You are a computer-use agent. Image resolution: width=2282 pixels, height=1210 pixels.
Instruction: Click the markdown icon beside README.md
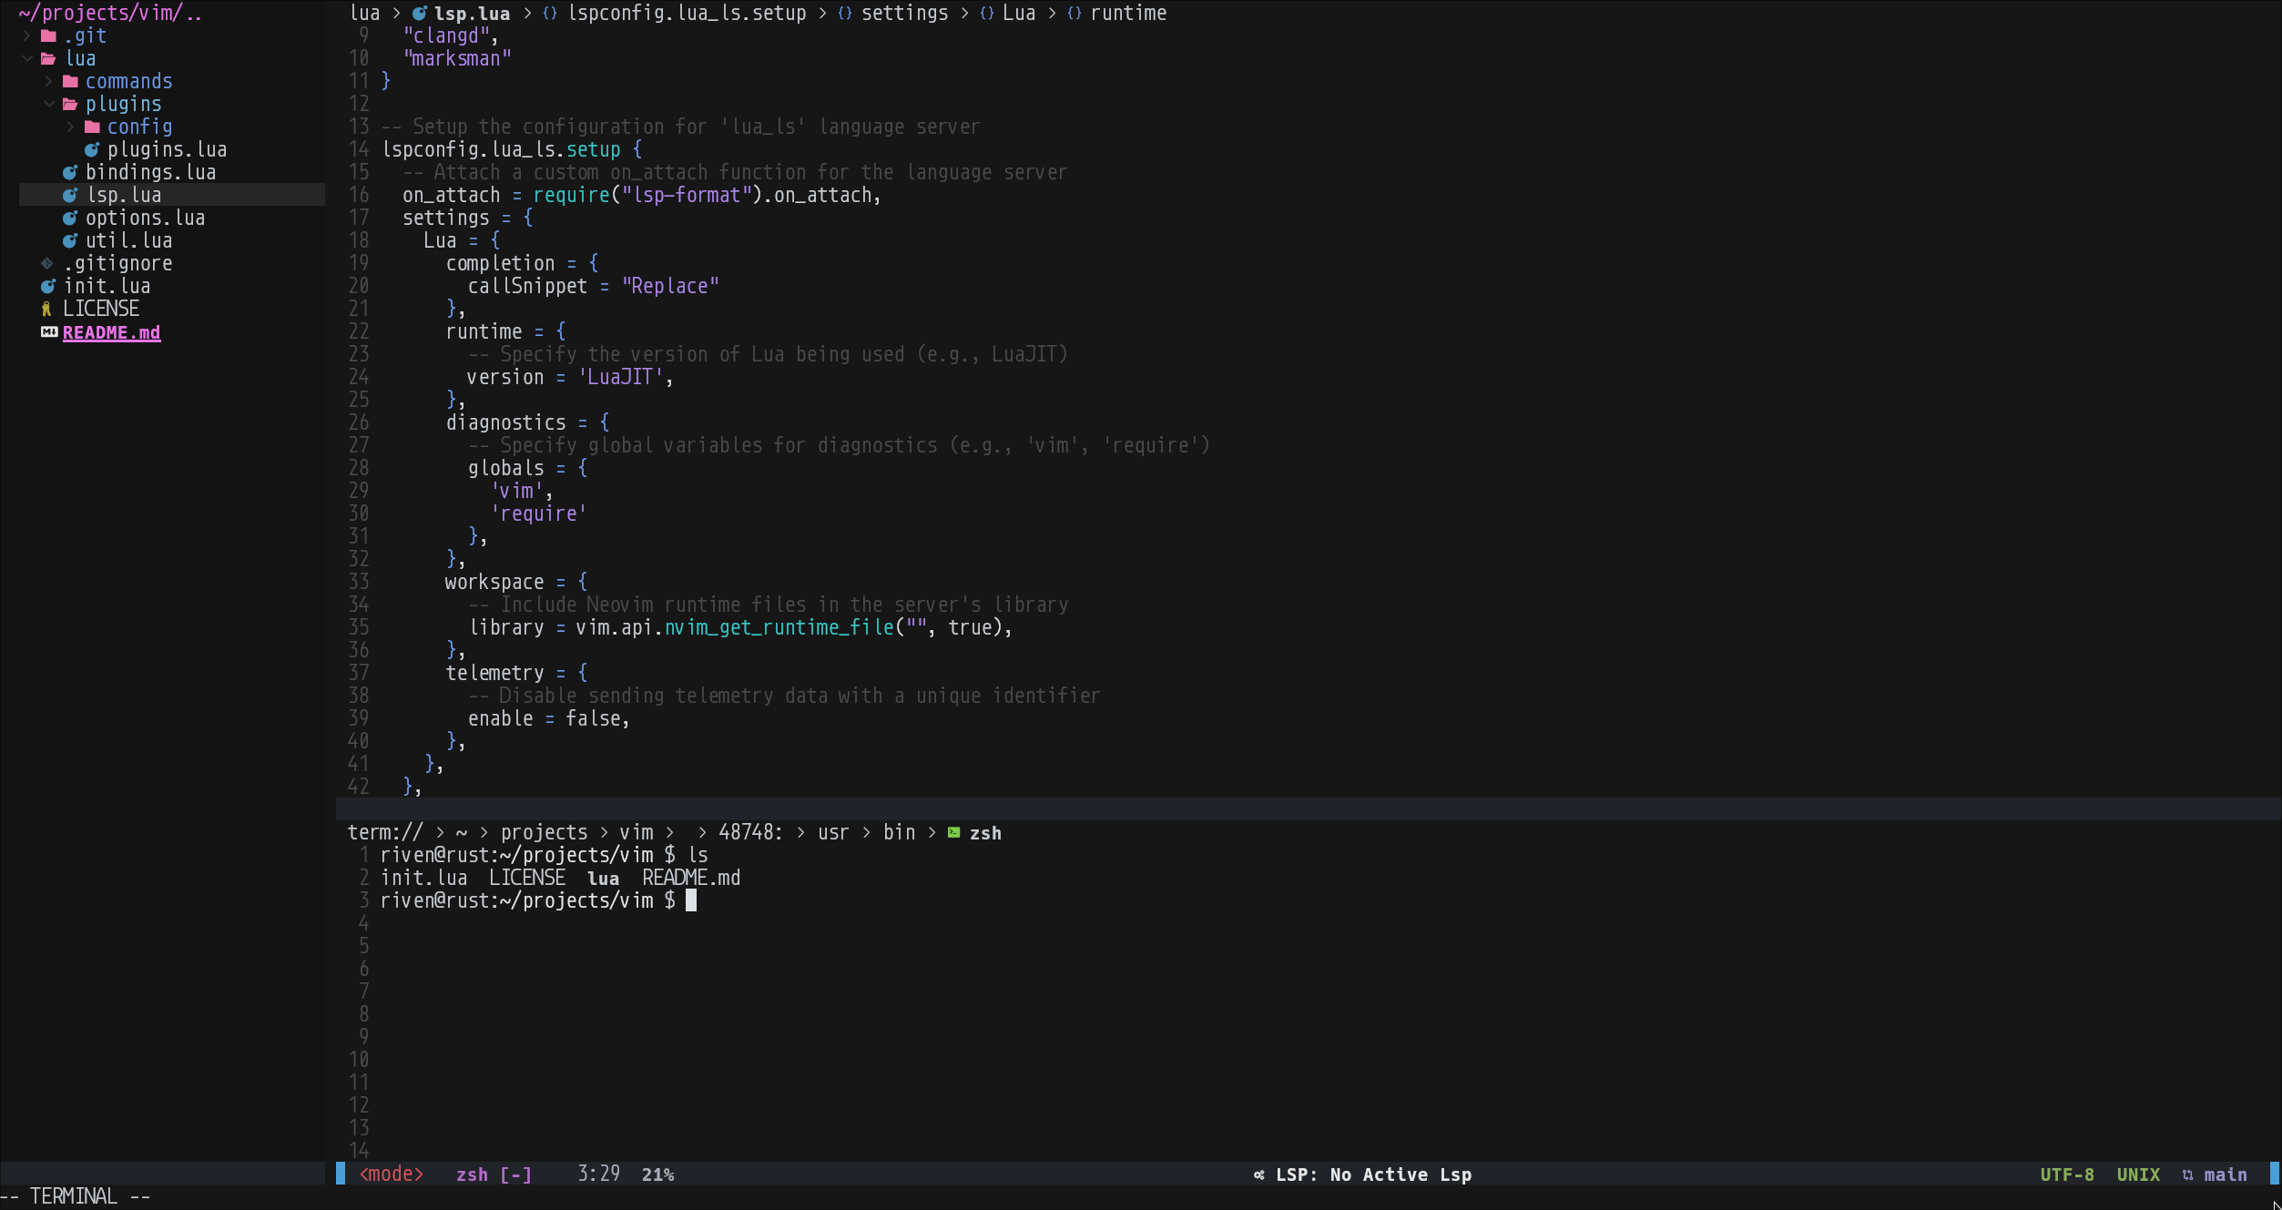(x=49, y=332)
